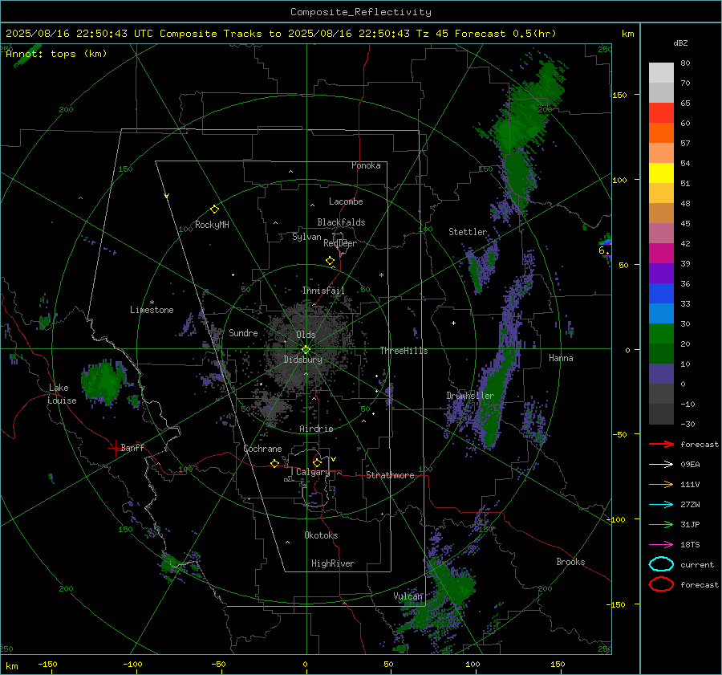Click the orange 111V arrow in legend
This screenshot has width=722, height=675.
[661, 484]
